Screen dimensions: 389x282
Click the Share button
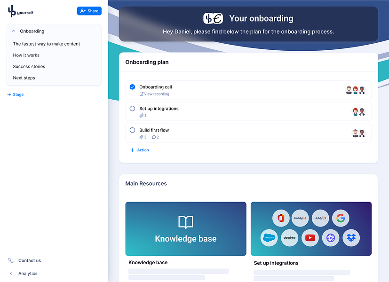[89, 11]
